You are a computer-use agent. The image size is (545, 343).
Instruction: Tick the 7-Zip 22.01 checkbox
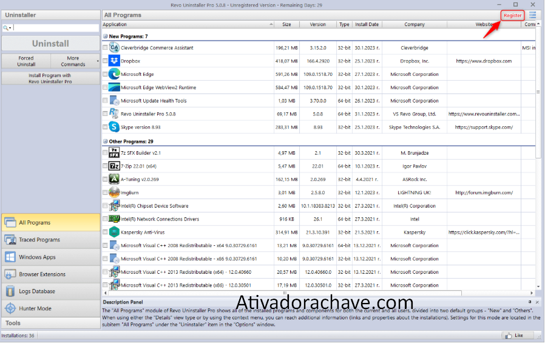pos(105,166)
